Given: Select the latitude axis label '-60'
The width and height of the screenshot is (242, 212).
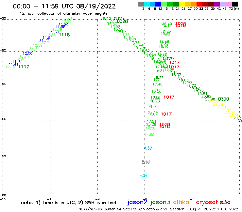Looking at the screenshot, I should click(3, 195).
